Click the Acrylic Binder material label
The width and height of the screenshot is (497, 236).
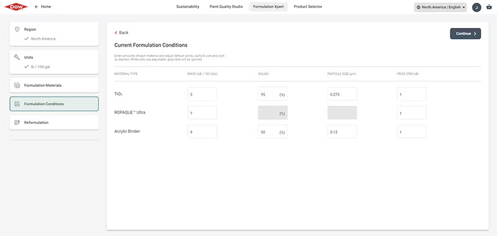click(127, 131)
